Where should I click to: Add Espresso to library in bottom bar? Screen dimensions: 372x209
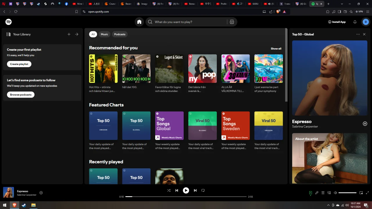tap(41, 193)
